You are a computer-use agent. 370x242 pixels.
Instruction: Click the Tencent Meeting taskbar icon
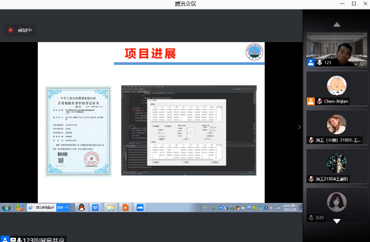click(x=140, y=208)
